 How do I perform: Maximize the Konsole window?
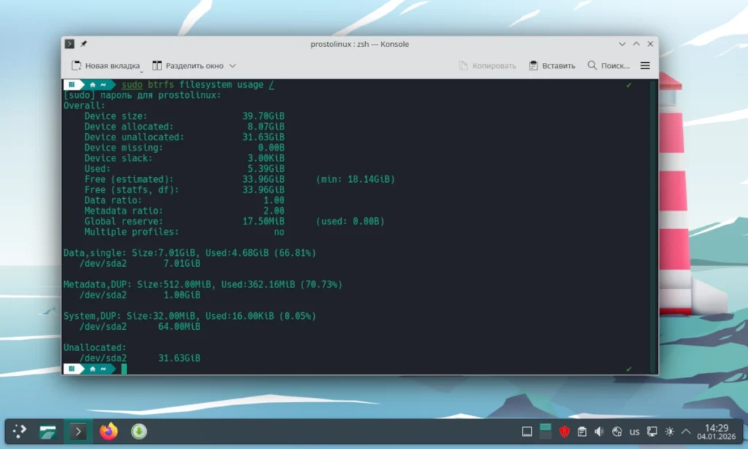coord(636,44)
